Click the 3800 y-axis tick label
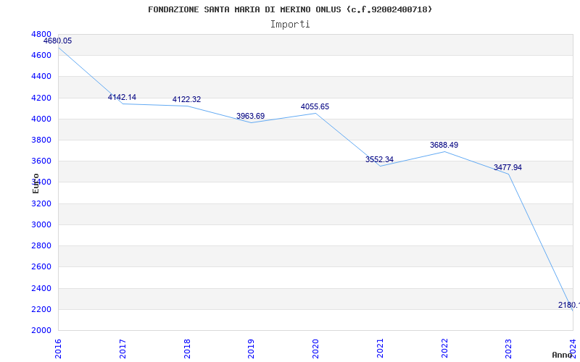 tap(41, 140)
